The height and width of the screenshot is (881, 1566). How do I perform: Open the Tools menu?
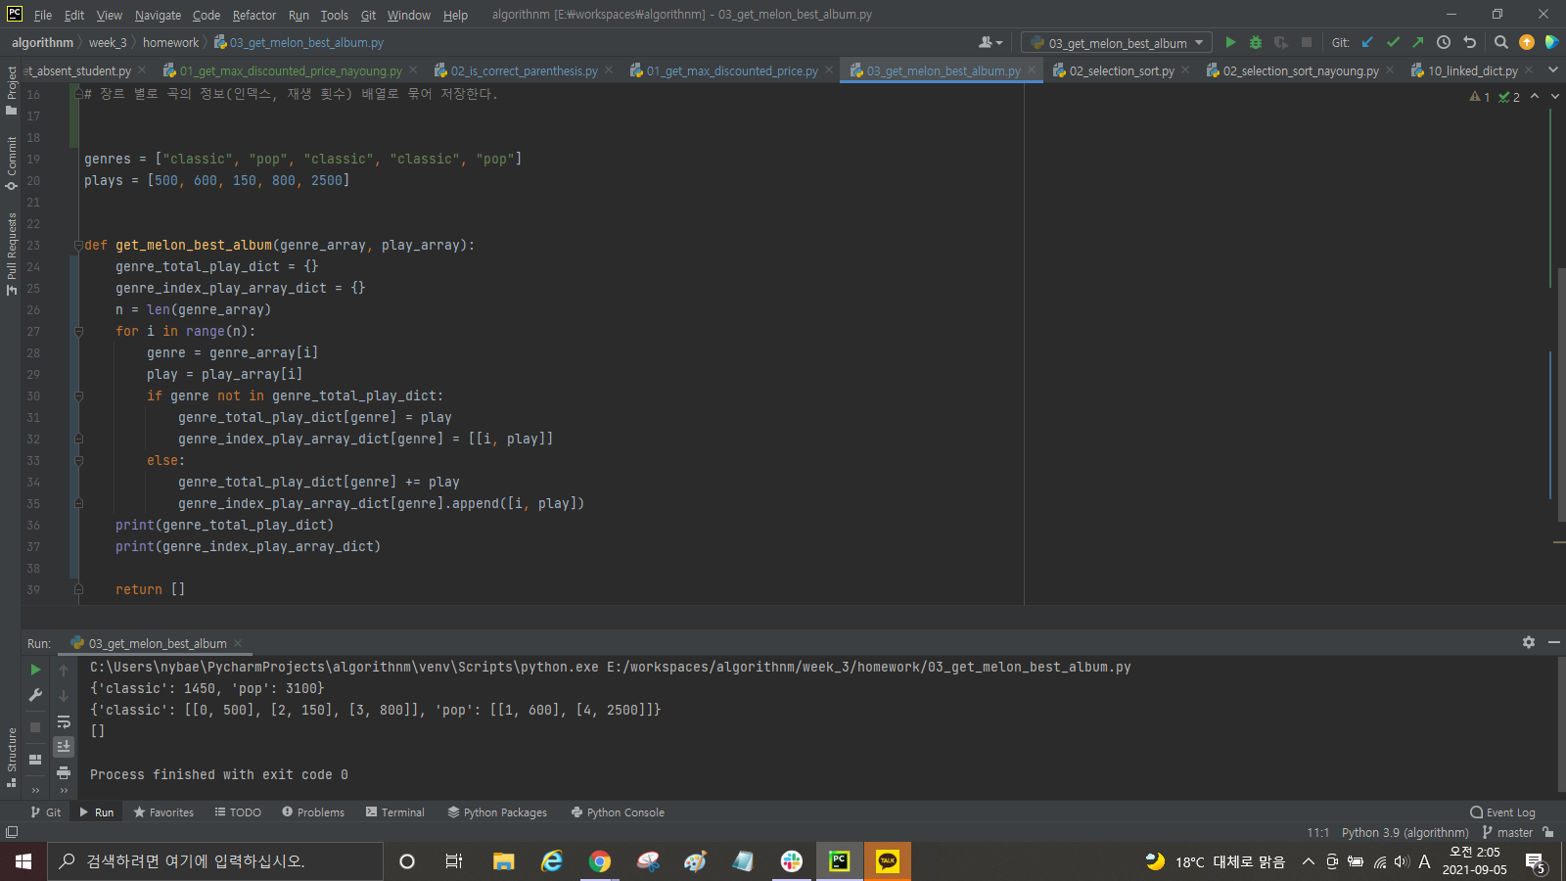(x=334, y=15)
